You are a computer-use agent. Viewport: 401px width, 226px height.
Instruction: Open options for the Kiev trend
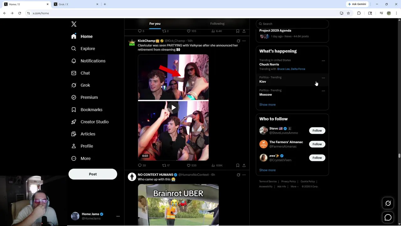(x=323, y=78)
